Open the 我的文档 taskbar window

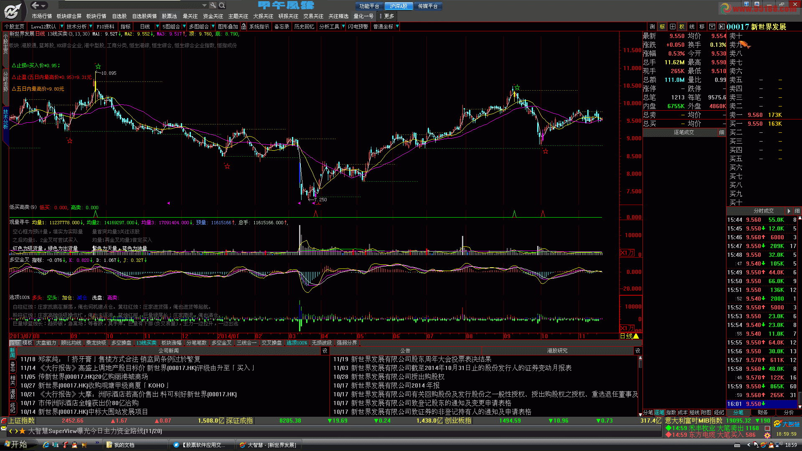(x=135, y=445)
